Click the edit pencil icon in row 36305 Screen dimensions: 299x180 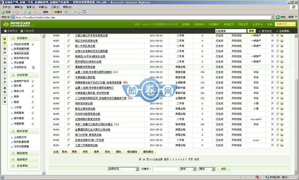point(277,124)
